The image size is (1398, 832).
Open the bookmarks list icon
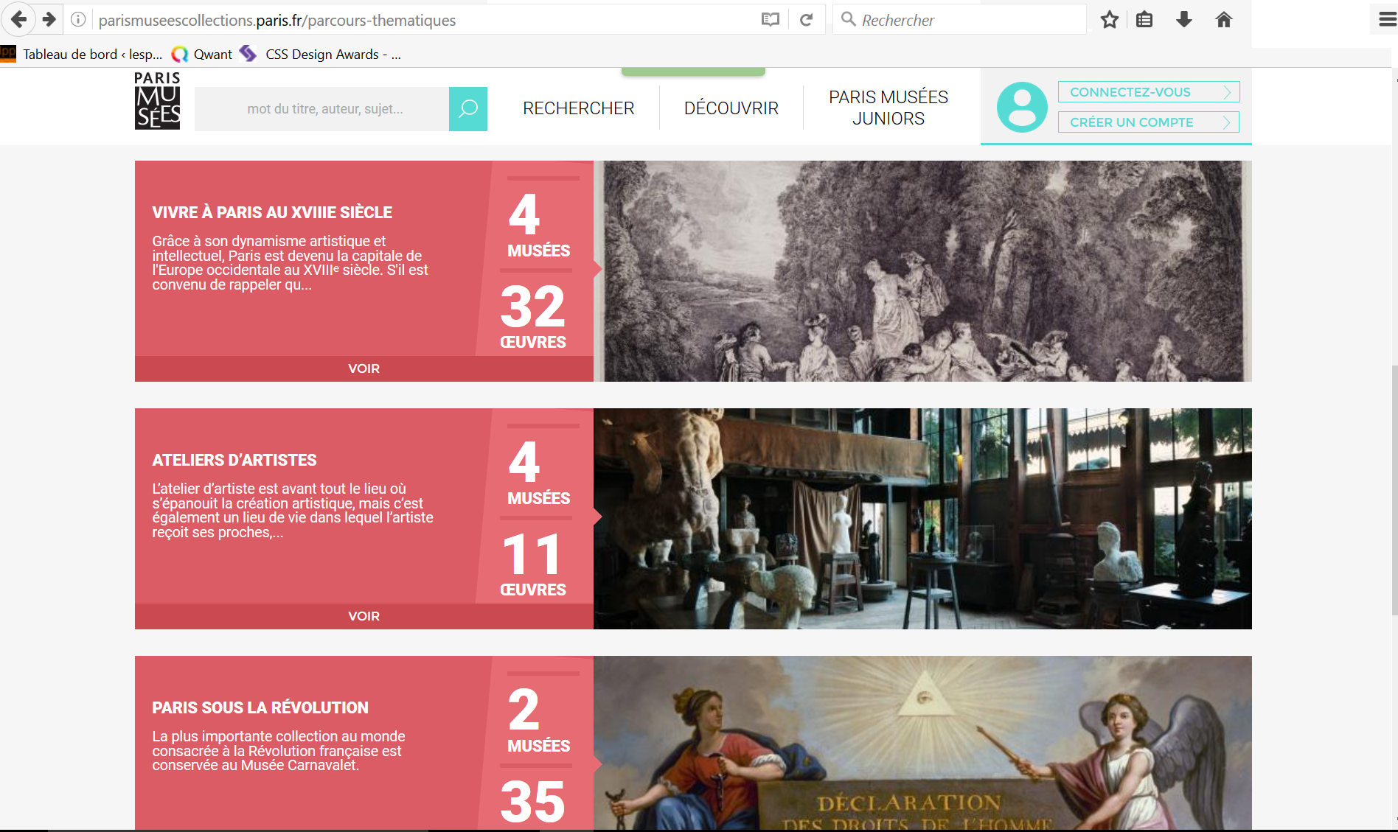1144,20
